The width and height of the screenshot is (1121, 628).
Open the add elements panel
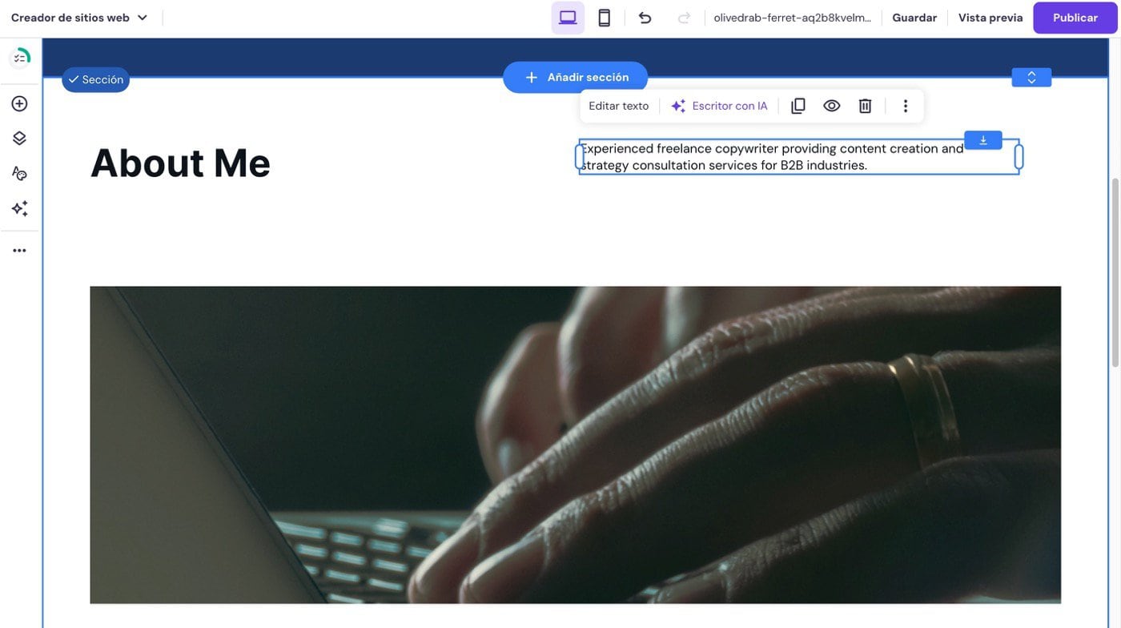point(19,103)
